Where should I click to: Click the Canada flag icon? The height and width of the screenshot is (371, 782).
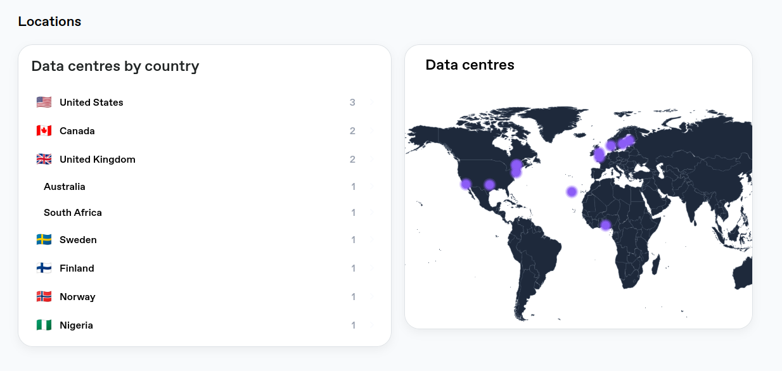click(x=44, y=130)
